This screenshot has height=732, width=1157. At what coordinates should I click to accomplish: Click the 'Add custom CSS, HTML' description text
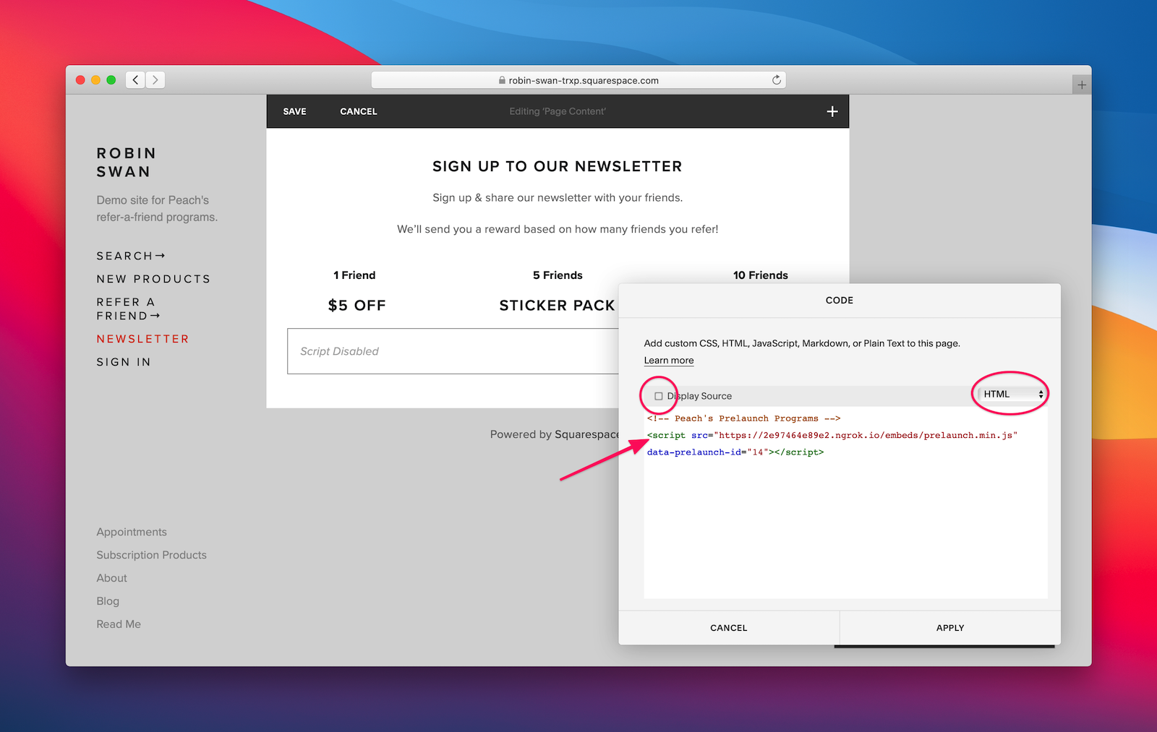point(802,343)
